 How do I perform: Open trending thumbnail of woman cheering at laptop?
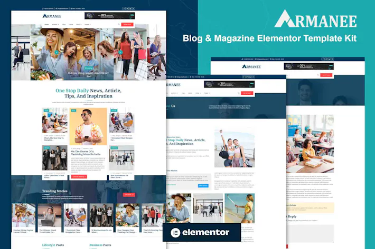click(50, 215)
